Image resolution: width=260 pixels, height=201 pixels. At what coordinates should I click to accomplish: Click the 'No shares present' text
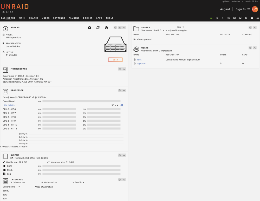pyautogui.click(x=142, y=39)
